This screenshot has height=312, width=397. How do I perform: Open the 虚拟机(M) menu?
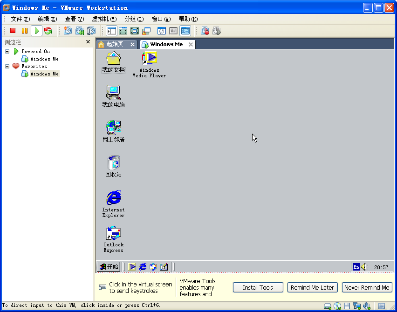click(104, 19)
